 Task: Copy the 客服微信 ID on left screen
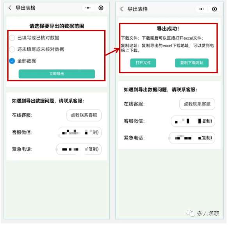(80, 132)
